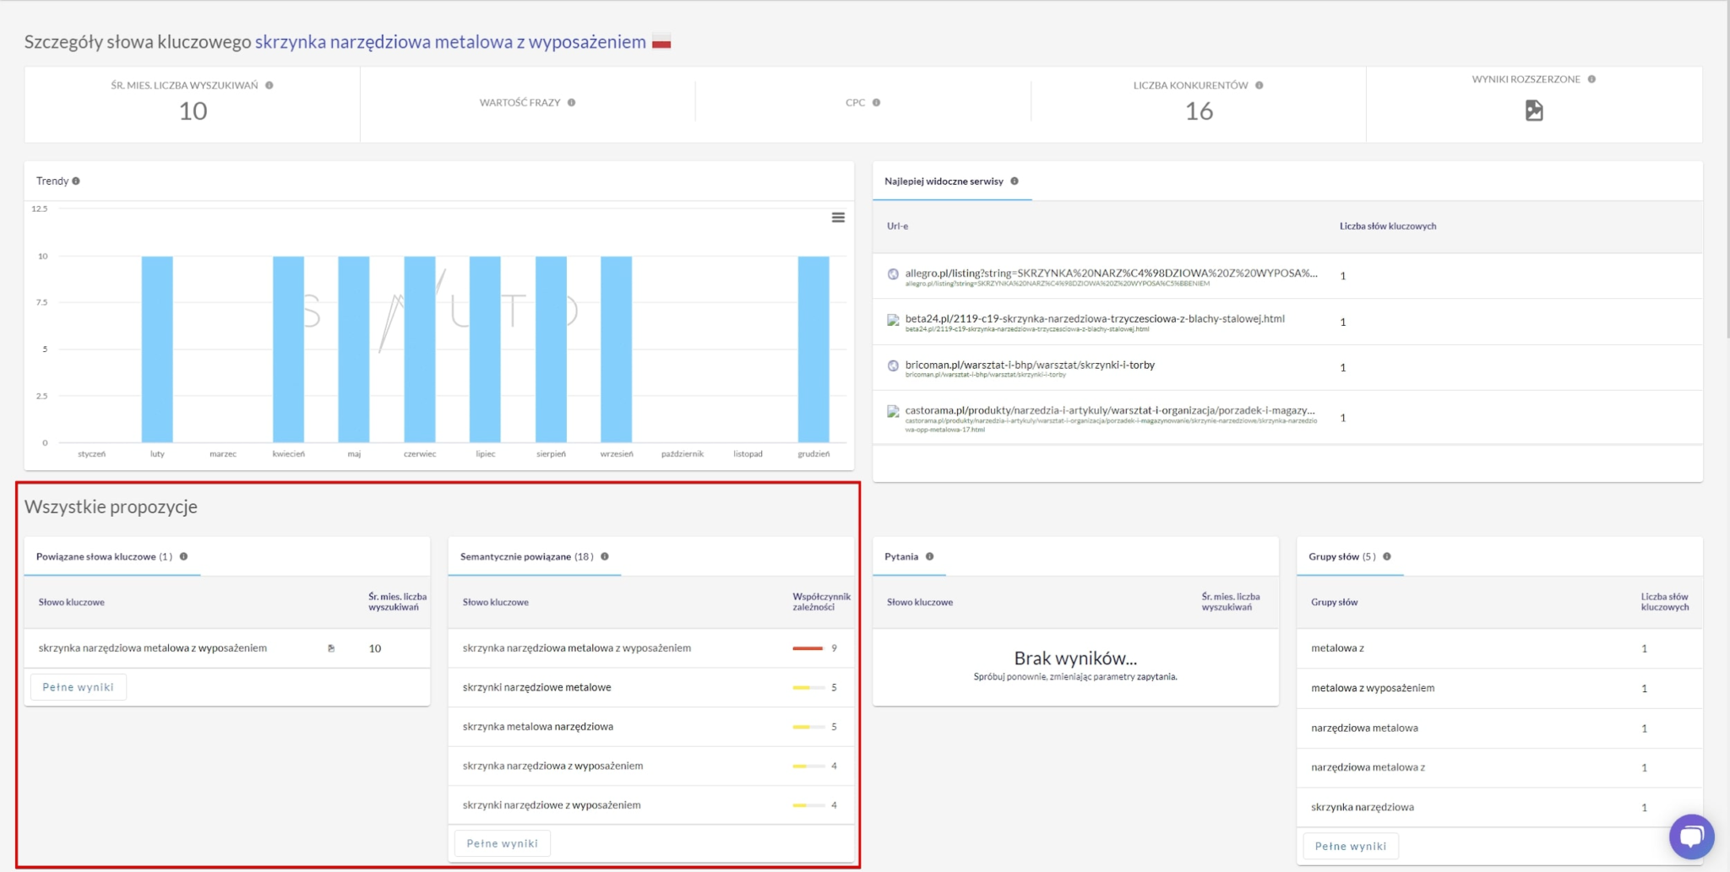Click the Wyniki rozszerzone image file icon

(x=1534, y=111)
